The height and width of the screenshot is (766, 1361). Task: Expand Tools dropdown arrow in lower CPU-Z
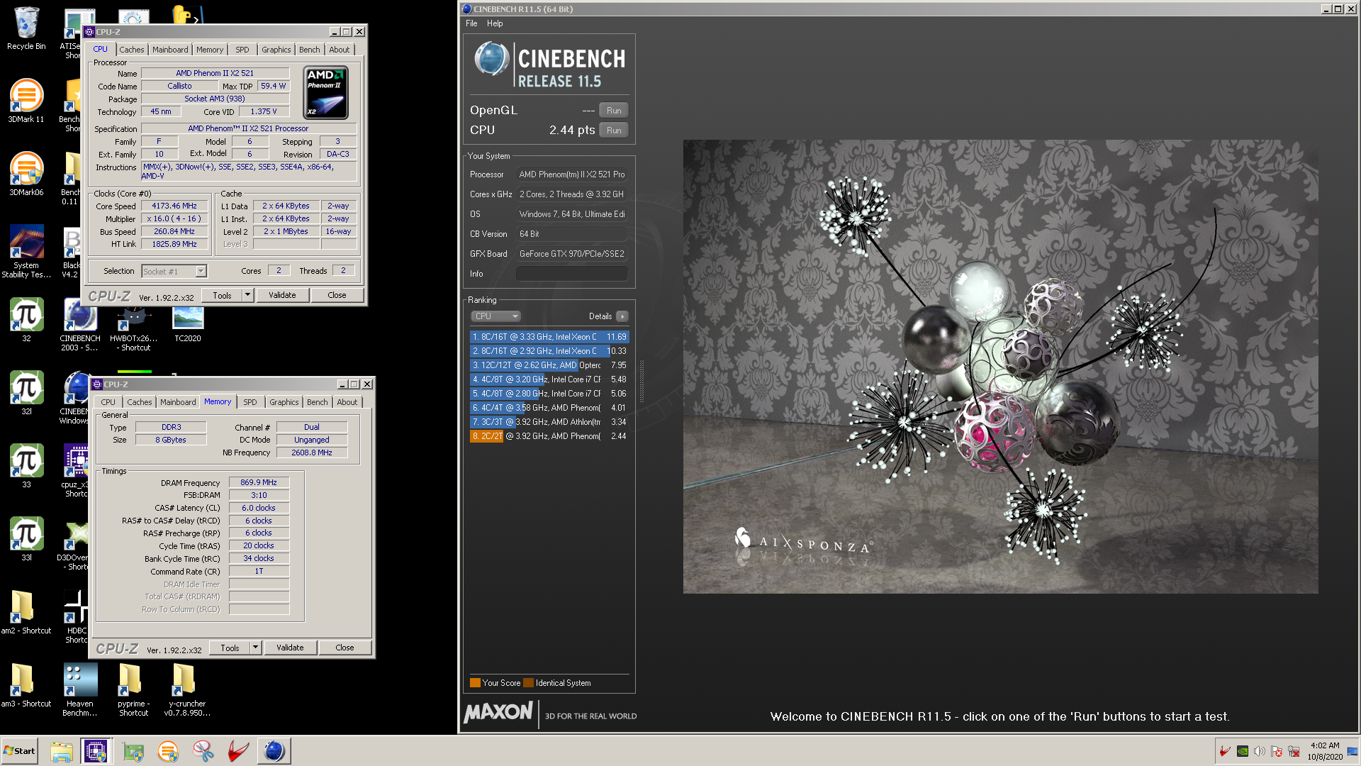255,648
